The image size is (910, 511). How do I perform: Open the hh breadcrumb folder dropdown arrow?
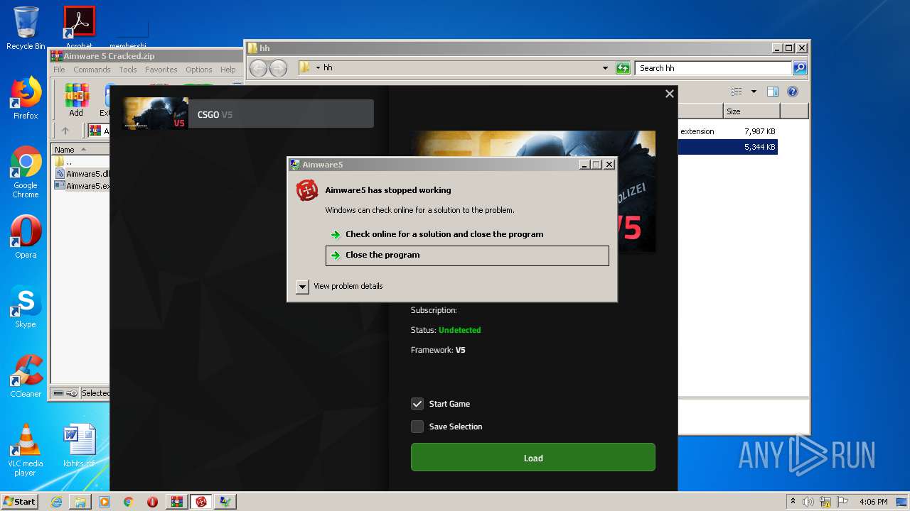click(x=318, y=68)
